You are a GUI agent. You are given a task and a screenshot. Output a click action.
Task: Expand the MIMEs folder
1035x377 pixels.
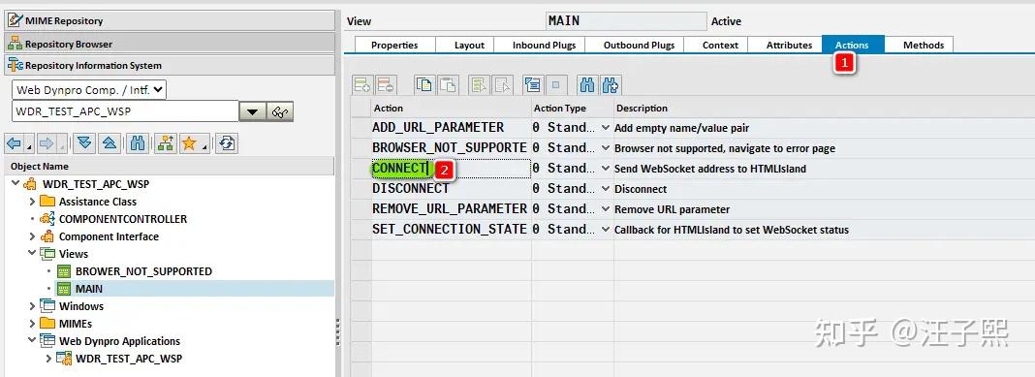(32, 324)
